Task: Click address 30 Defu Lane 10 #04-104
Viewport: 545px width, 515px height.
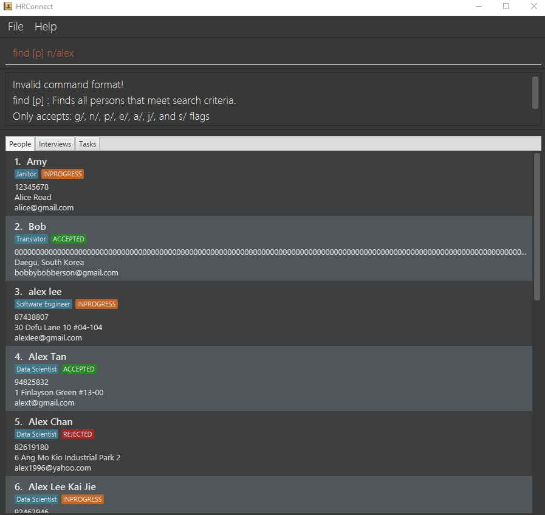Action: 58,327
